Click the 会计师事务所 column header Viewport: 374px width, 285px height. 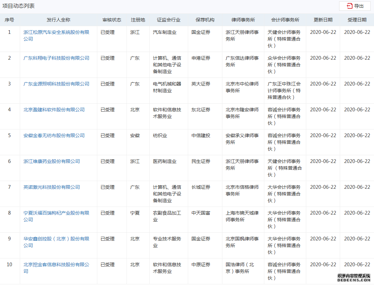285,20
